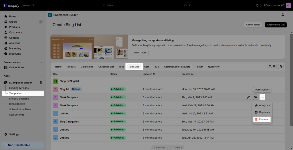
Task: Pin the EComposer Builder app header
Action: coord(282,15)
